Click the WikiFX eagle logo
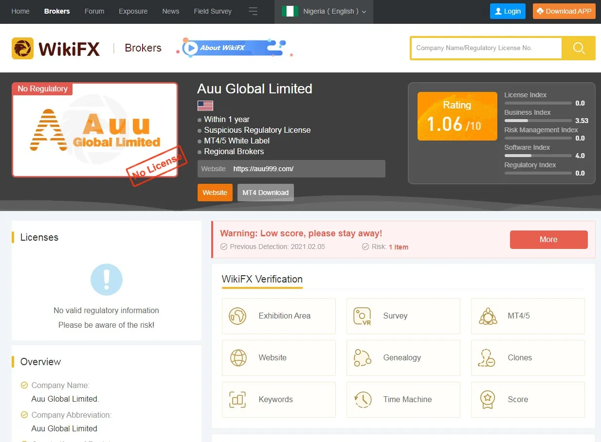The width and height of the screenshot is (601, 442). pyautogui.click(x=22, y=49)
